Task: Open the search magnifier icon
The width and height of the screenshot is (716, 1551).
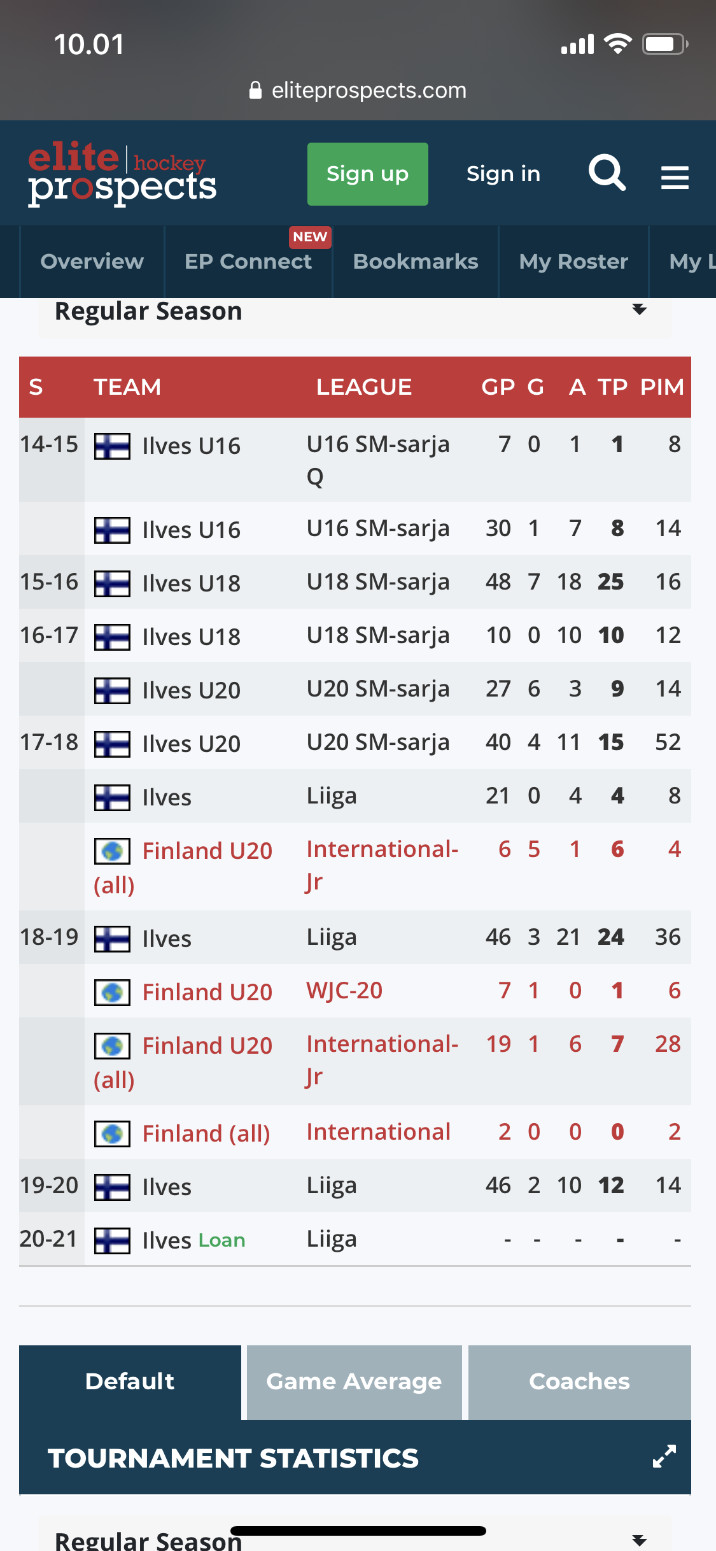Action: (x=607, y=173)
